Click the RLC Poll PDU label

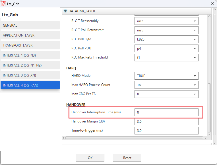pos(81,48)
